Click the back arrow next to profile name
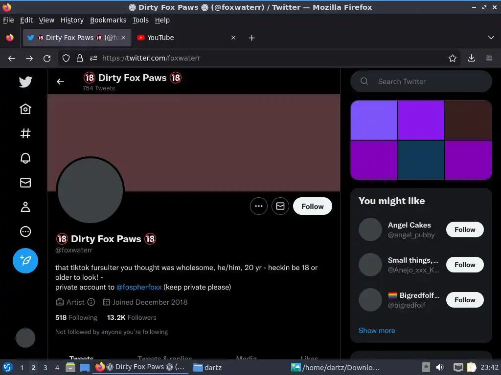The image size is (501, 375). 60,82
